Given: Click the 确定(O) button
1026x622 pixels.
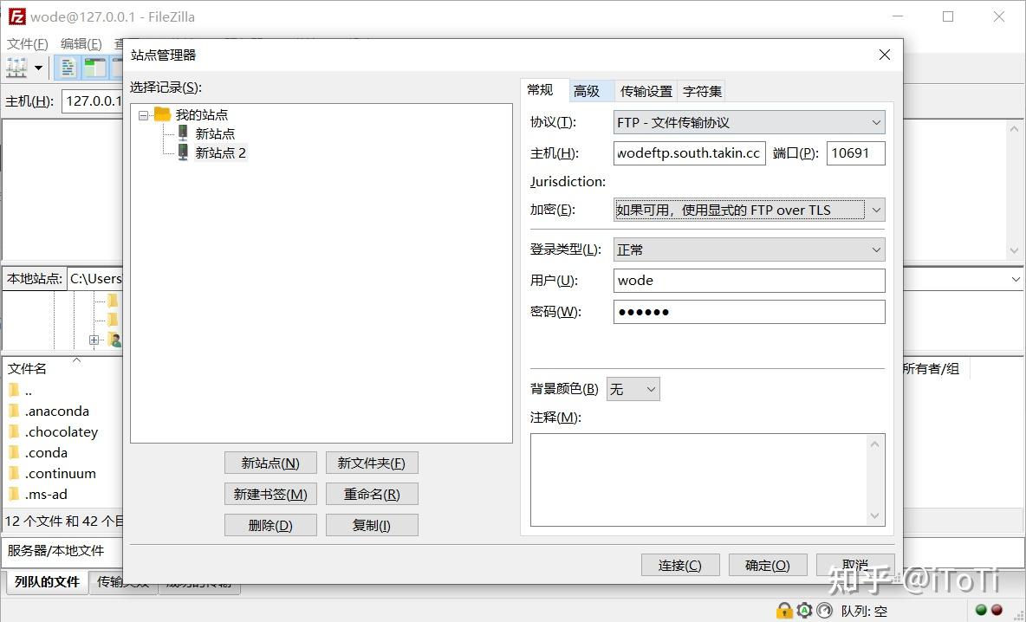Looking at the screenshot, I should coord(768,565).
